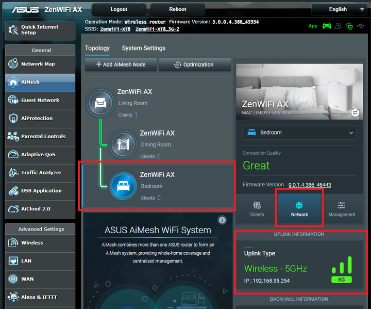Click the Wireless - 5GHz uplink text
Viewport: 371px width, 309px height.
click(x=275, y=269)
